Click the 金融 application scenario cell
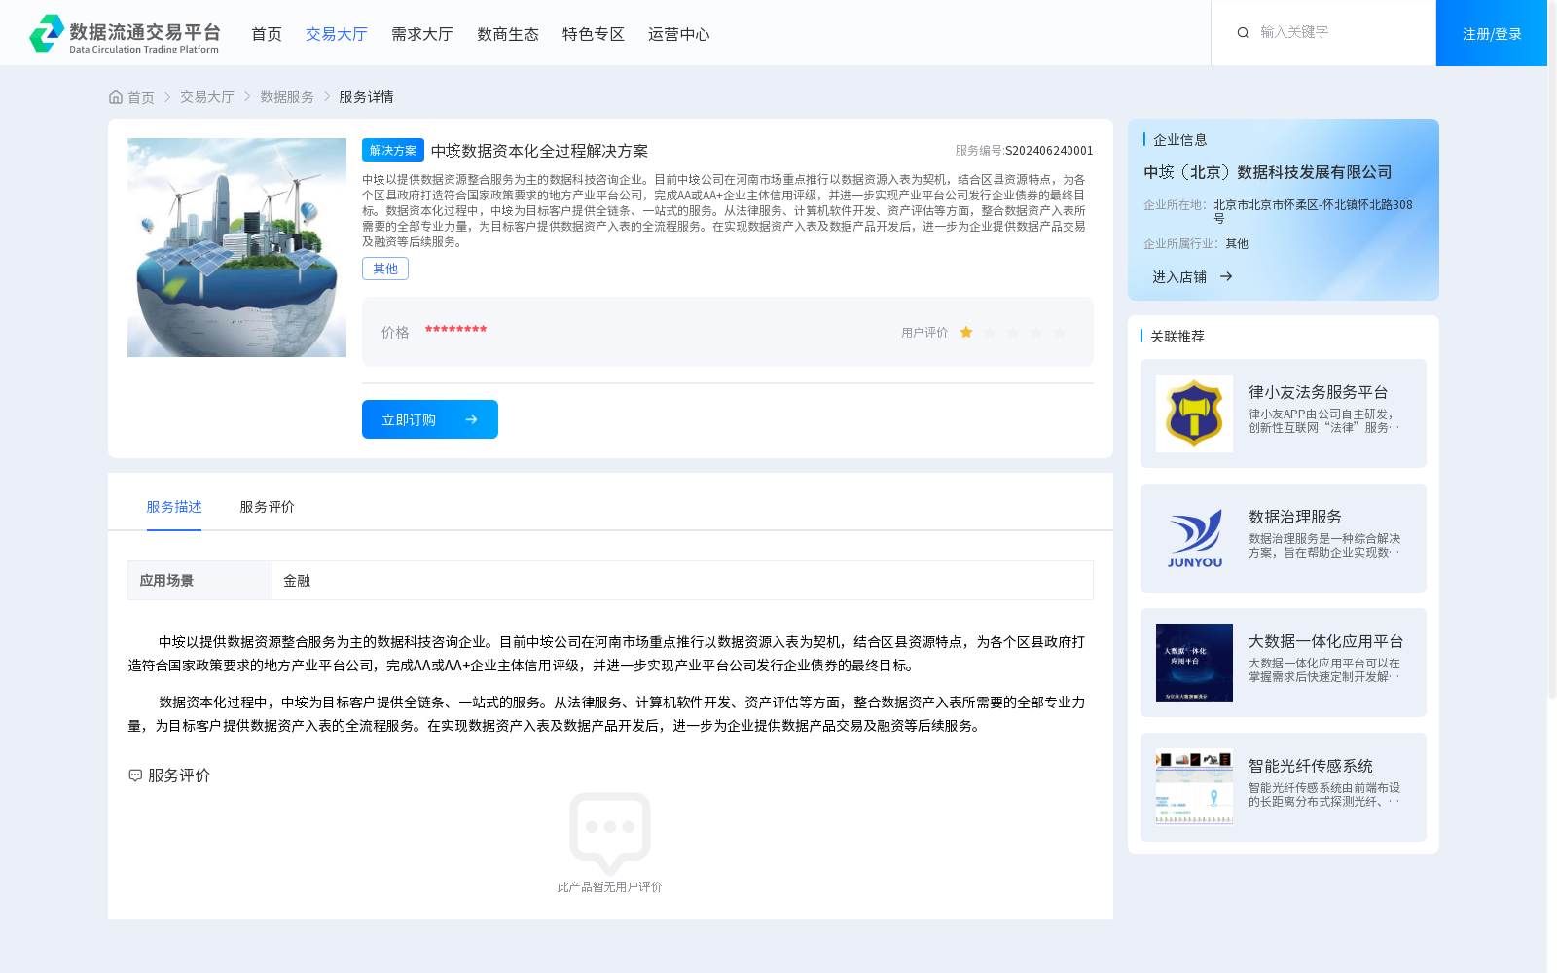This screenshot has height=973, width=1557. pyautogui.click(x=682, y=580)
